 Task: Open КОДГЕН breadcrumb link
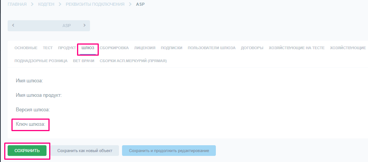point(47,5)
